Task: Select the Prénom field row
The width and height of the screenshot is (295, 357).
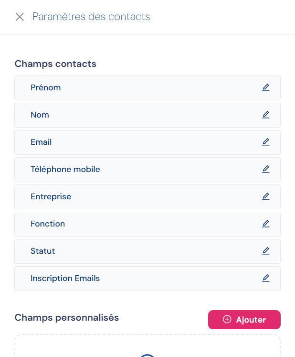Action: point(143,88)
